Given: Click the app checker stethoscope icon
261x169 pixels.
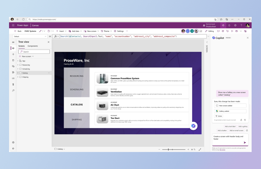Looking at the screenshot, I should click(227, 31).
